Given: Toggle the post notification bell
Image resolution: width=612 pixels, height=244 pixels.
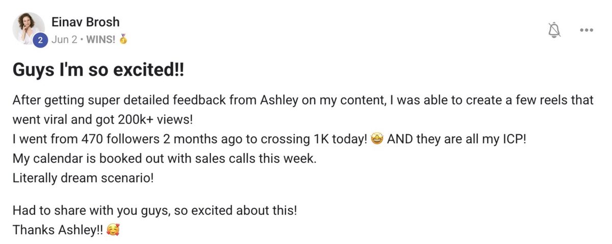Looking at the screenshot, I should [x=554, y=30].
